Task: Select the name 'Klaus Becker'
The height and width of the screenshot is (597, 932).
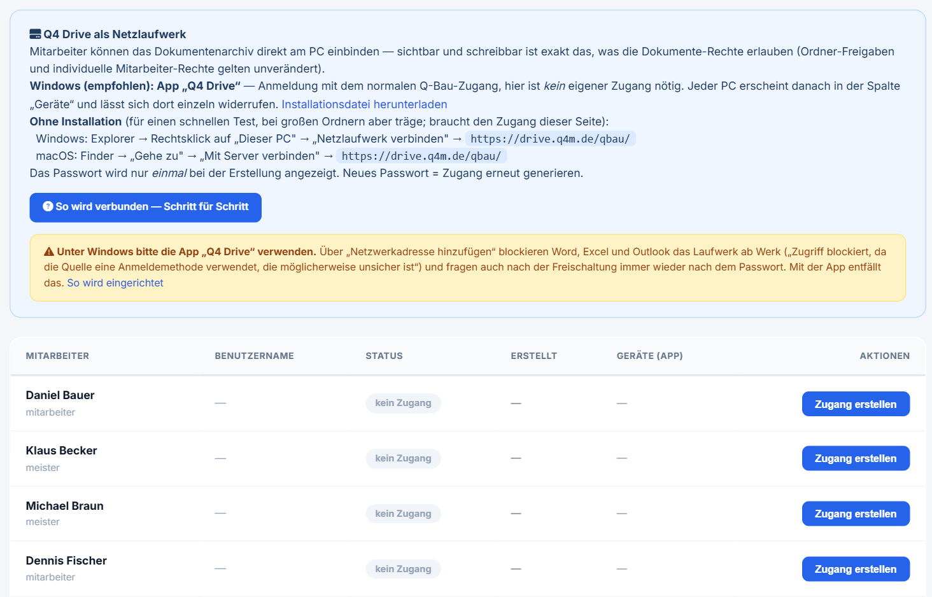Action: (61, 451)
